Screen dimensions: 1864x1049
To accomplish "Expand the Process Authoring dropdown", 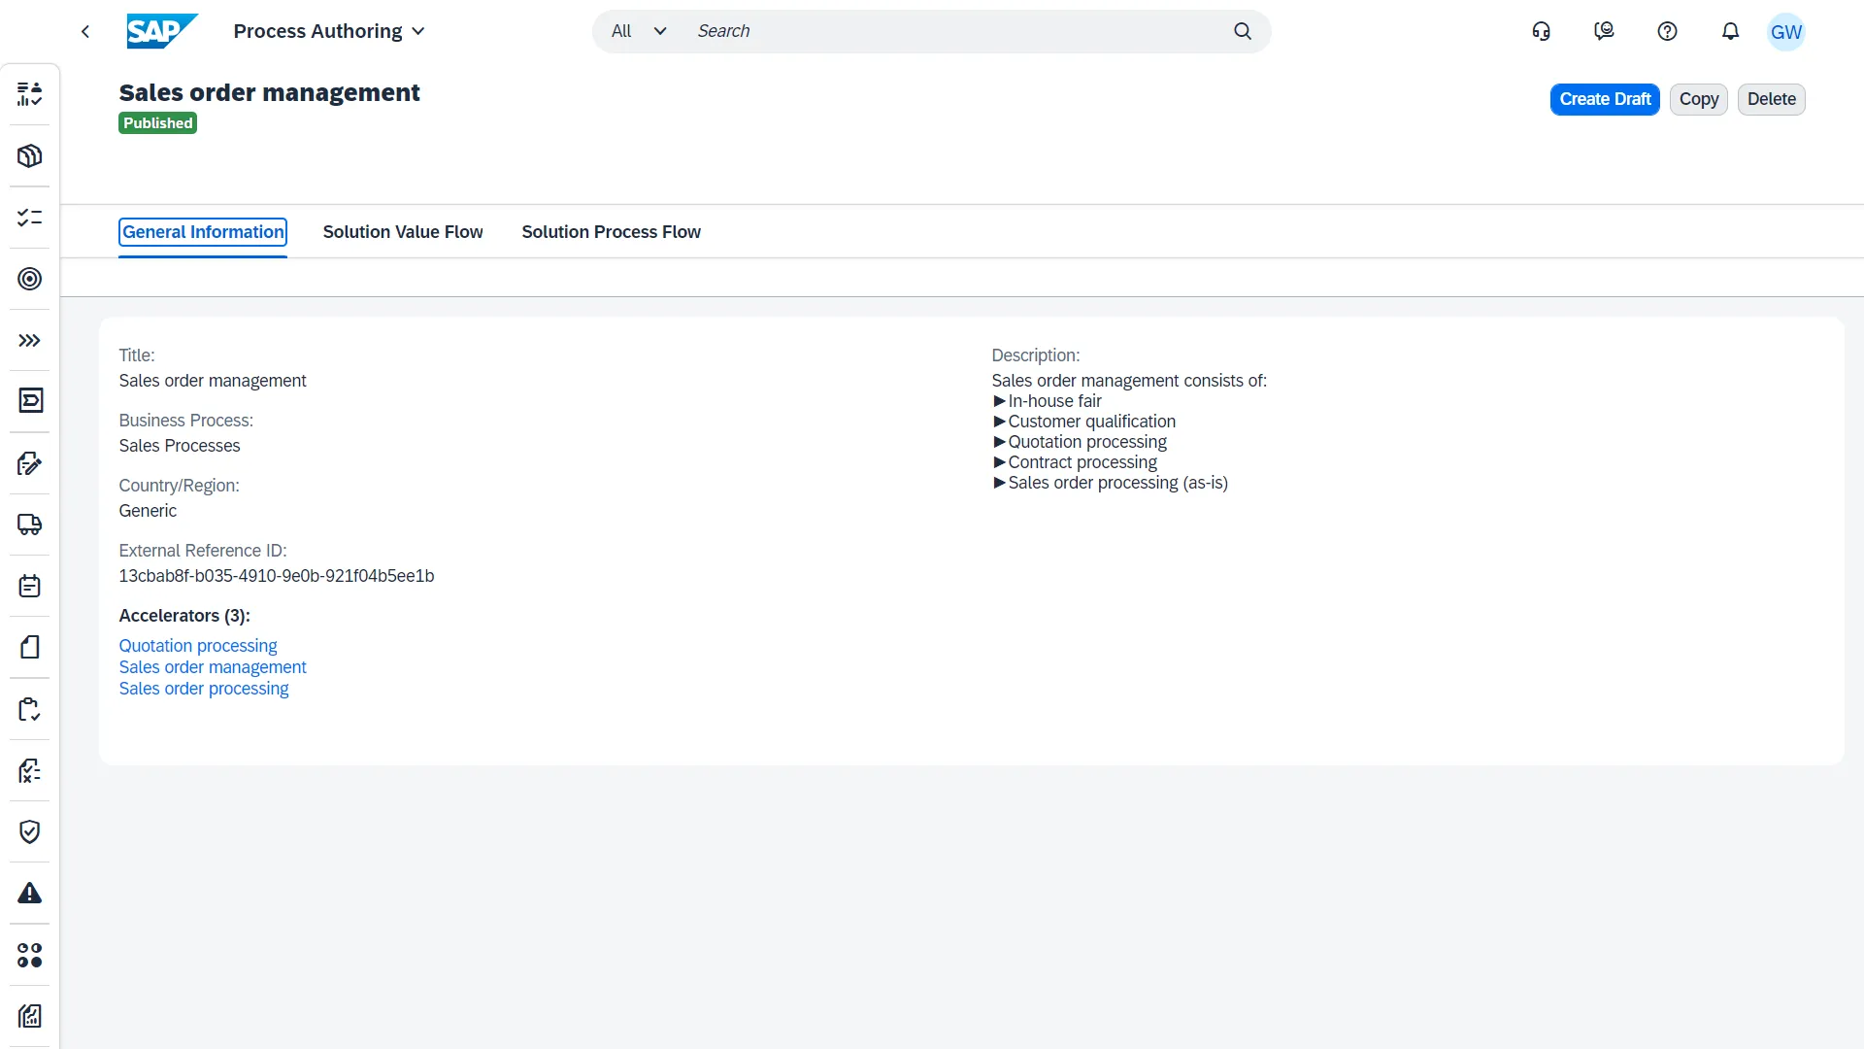I will pyautogui.click(x=329, y=31).
